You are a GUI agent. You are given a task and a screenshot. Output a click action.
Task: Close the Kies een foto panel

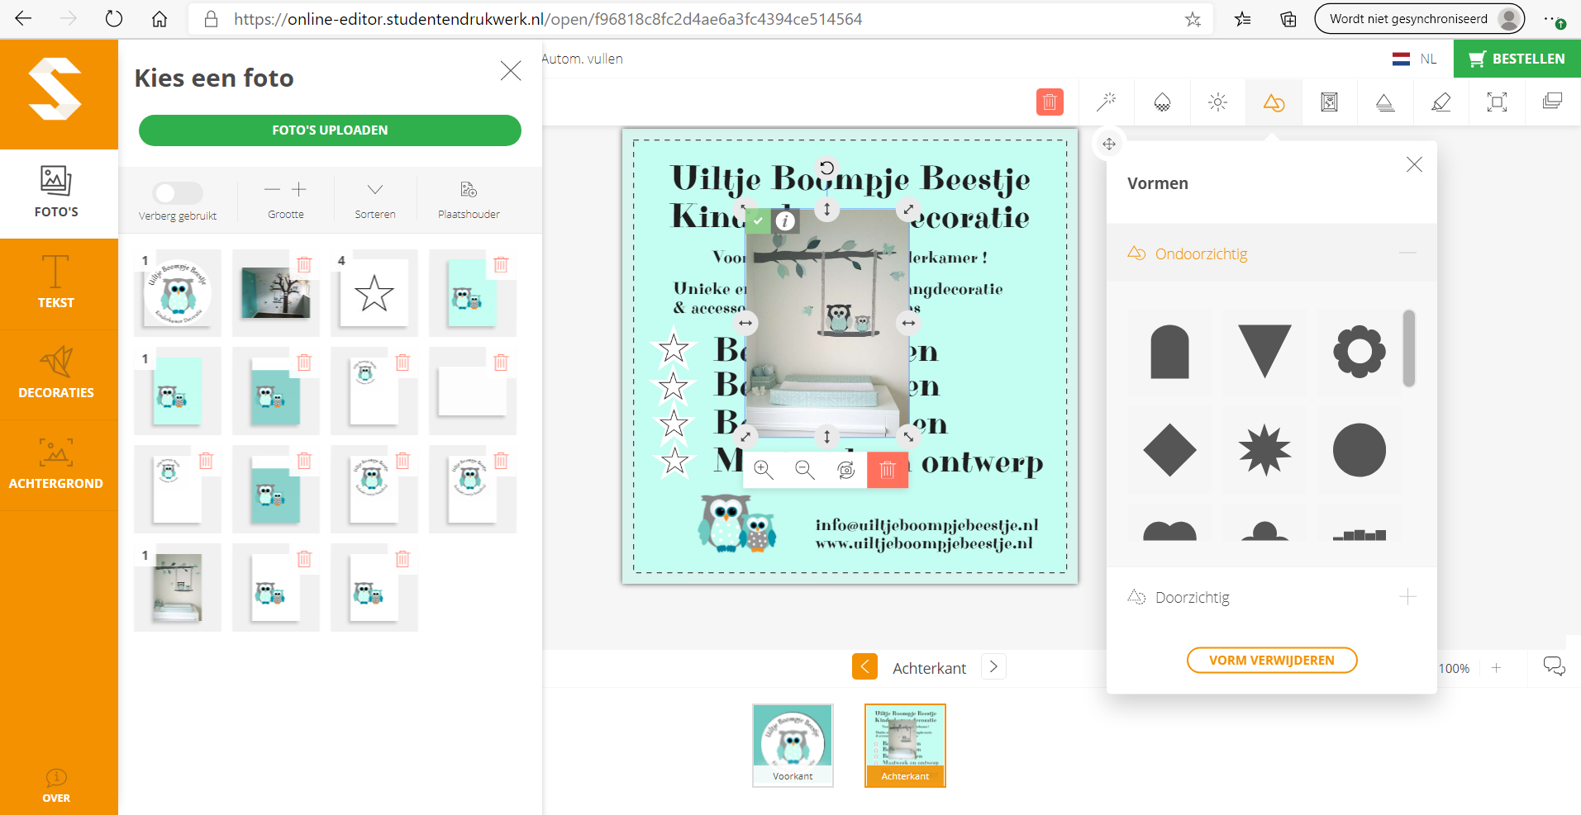coord(511,71)
